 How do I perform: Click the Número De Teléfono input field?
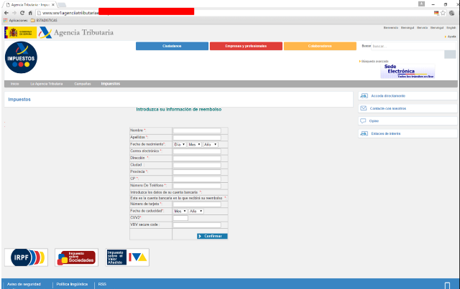coord(197,186)
